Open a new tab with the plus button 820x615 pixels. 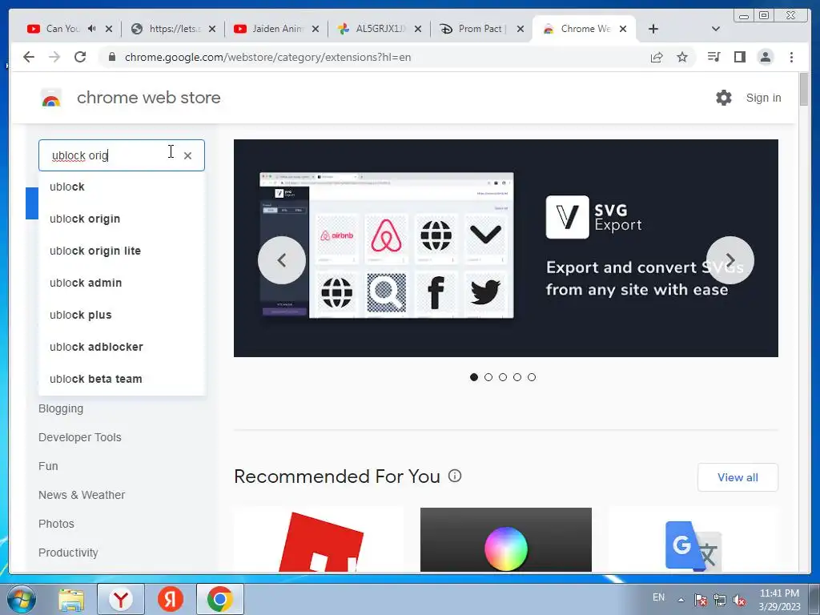click(x=653, y=29)
